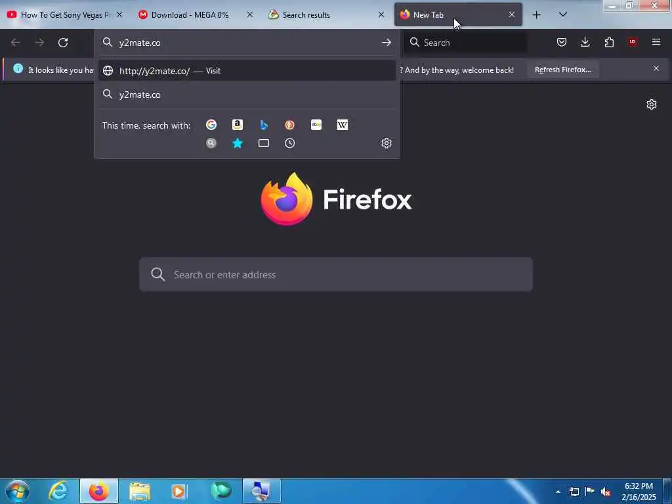
Task: Open the Extensions menu
Action: click(609, 42)
